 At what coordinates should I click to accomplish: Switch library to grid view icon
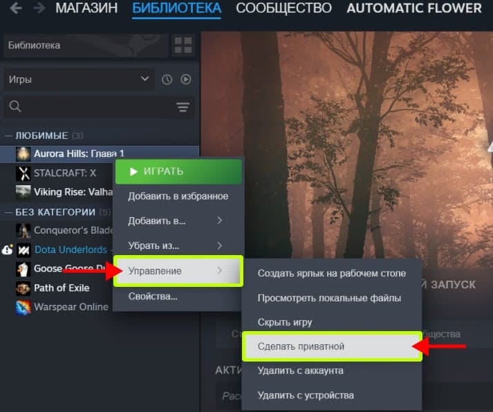click(183, 45)
